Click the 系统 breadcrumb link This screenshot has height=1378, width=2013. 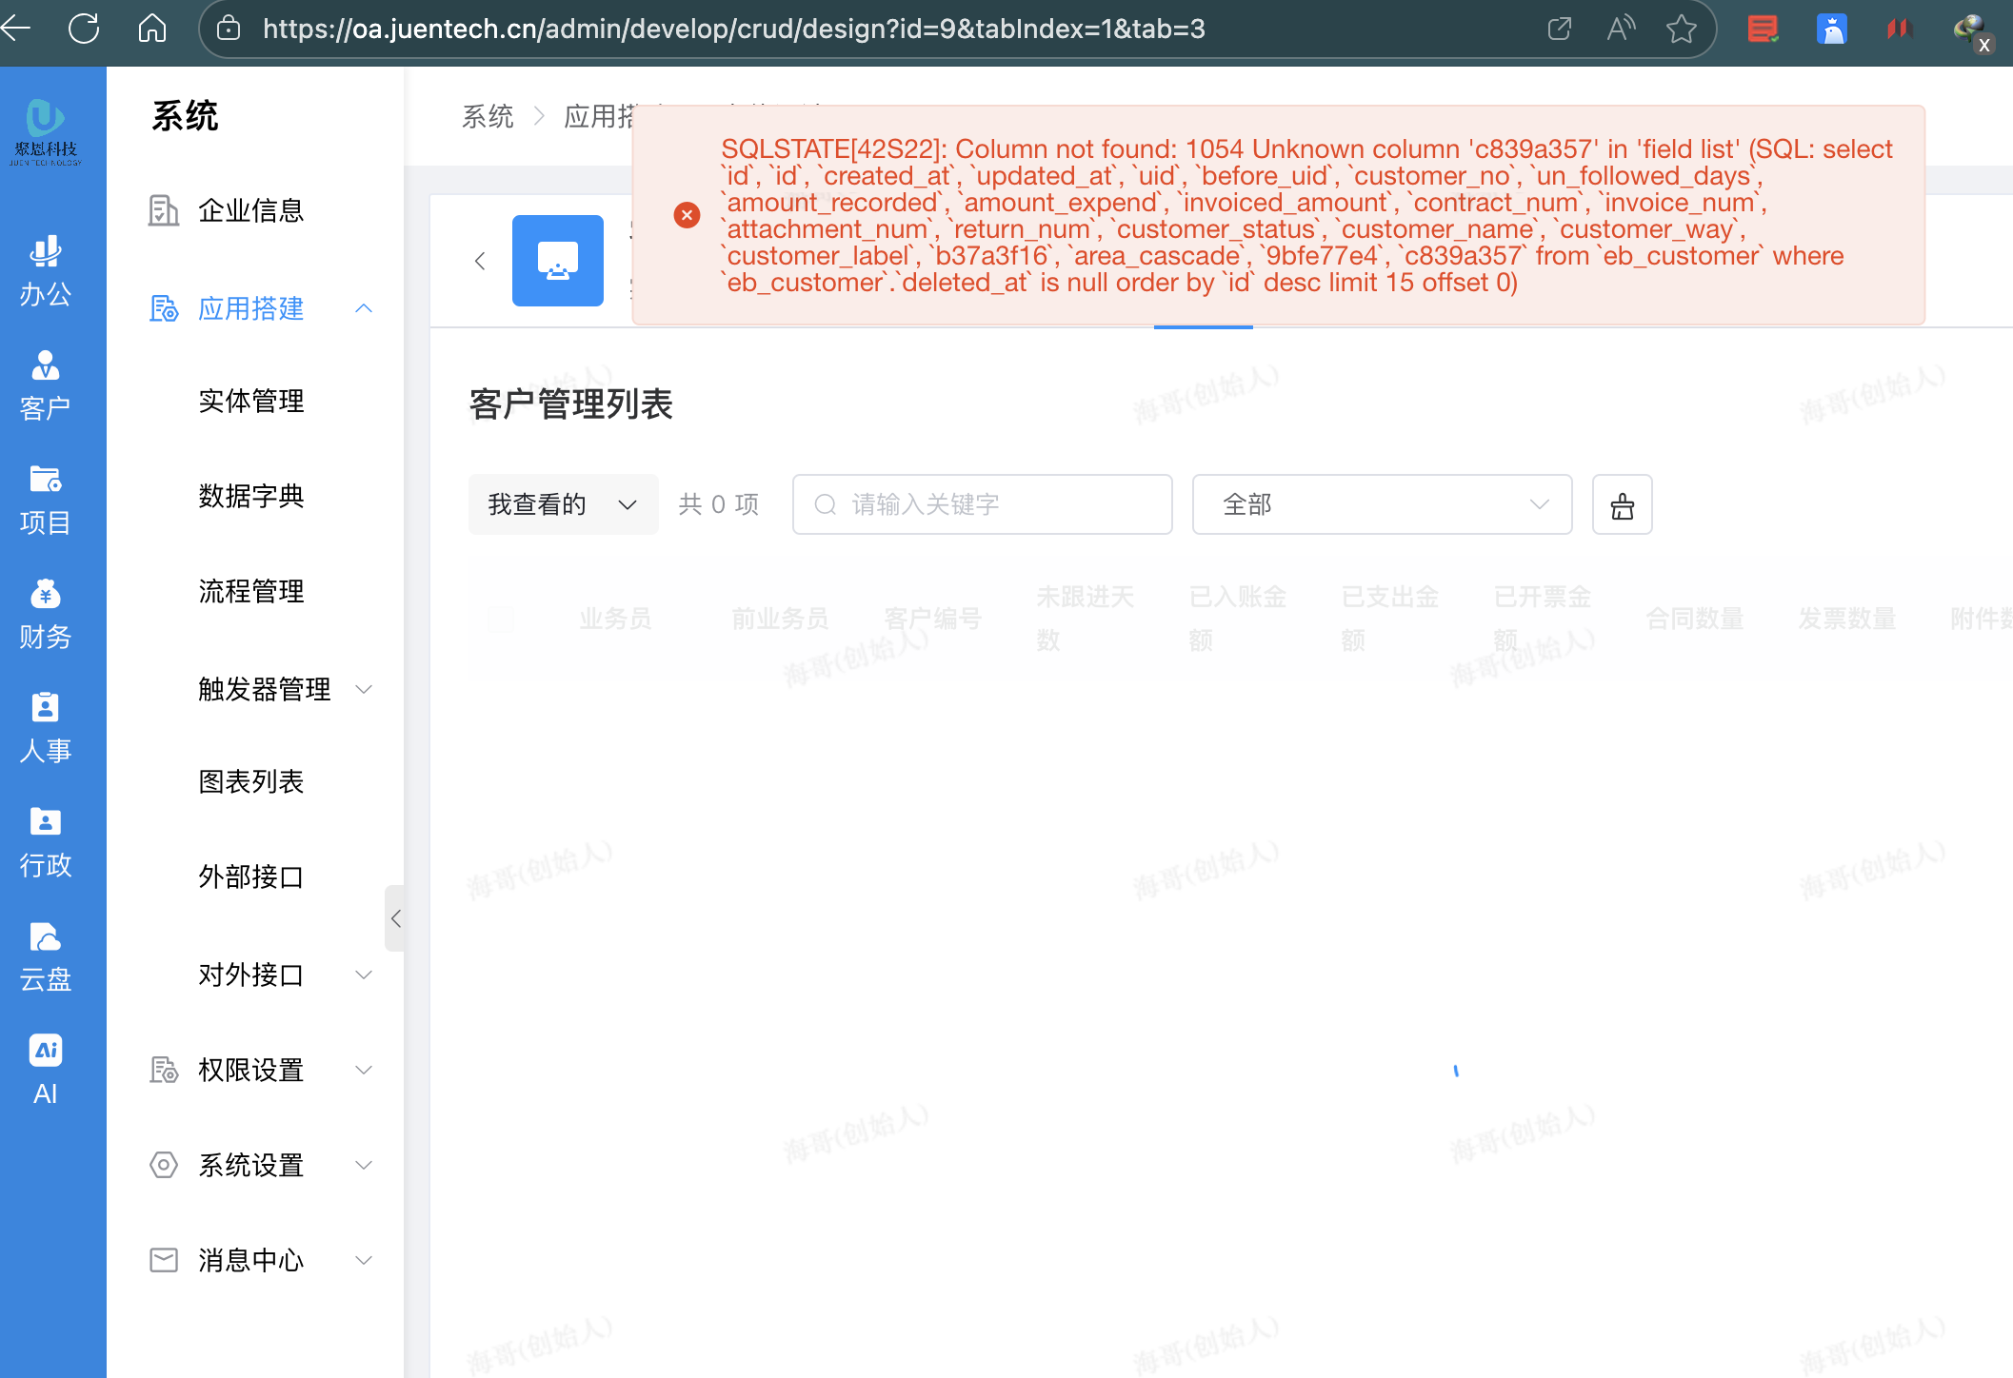coord(488,116)
